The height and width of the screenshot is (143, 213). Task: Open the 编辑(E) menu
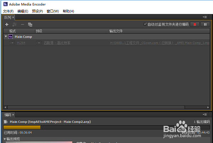(x=23, y=11)
